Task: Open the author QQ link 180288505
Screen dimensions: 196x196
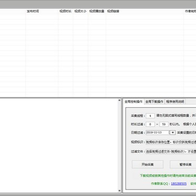Action: (179, 184)
